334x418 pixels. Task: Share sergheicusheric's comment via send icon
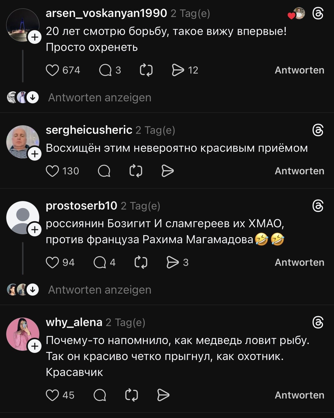168,171
